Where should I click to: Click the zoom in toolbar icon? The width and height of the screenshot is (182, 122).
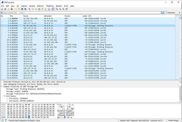57,9
